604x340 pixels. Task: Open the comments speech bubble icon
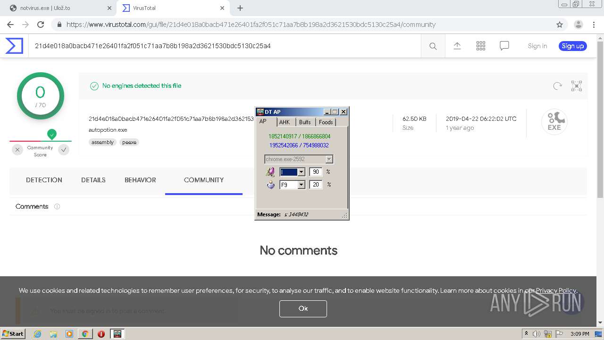coord(504,46)
